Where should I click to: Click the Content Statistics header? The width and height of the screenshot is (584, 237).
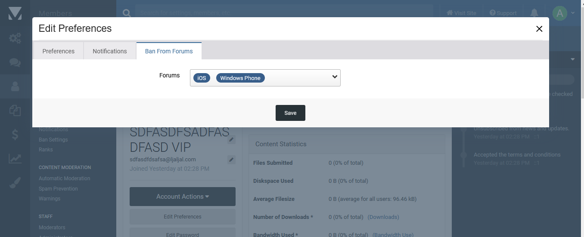pos(281,144)
